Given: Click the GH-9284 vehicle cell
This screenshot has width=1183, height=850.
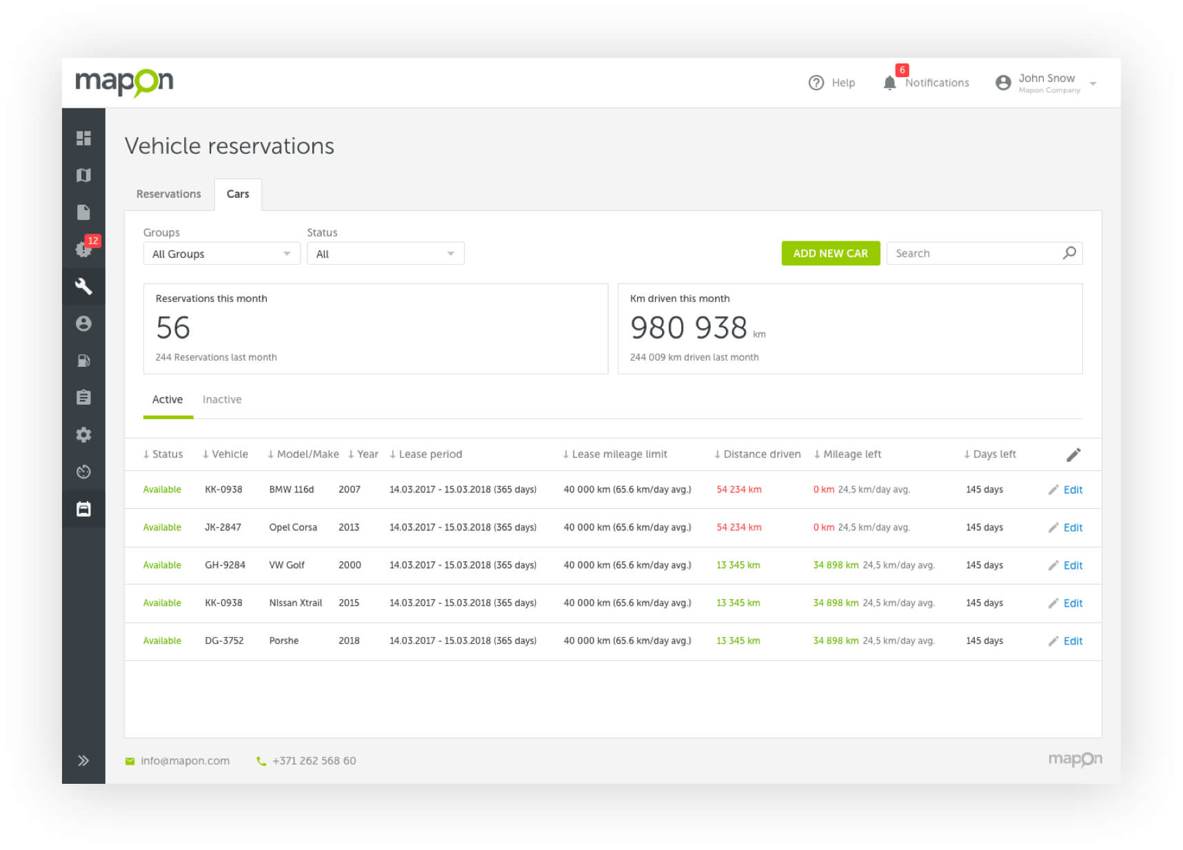Looking at the screenshot, I should (x=225, y=565).
